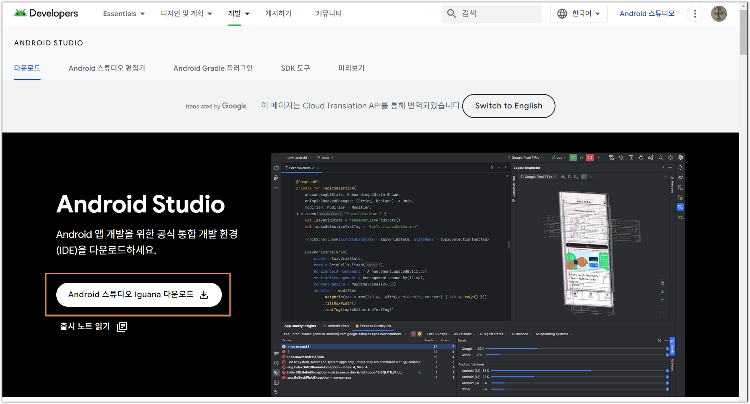Go to the 게시하기 section

point(278,14)
